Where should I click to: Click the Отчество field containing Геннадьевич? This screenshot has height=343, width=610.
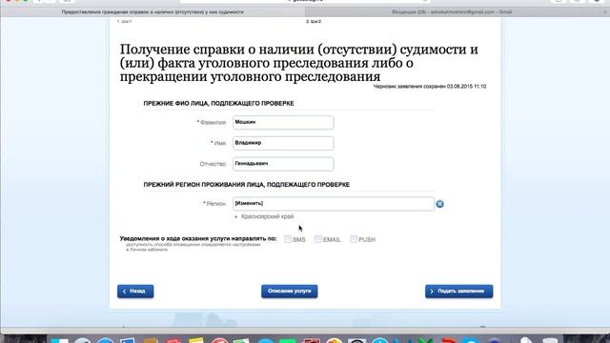pyautogui.click(x=283, y=164)
